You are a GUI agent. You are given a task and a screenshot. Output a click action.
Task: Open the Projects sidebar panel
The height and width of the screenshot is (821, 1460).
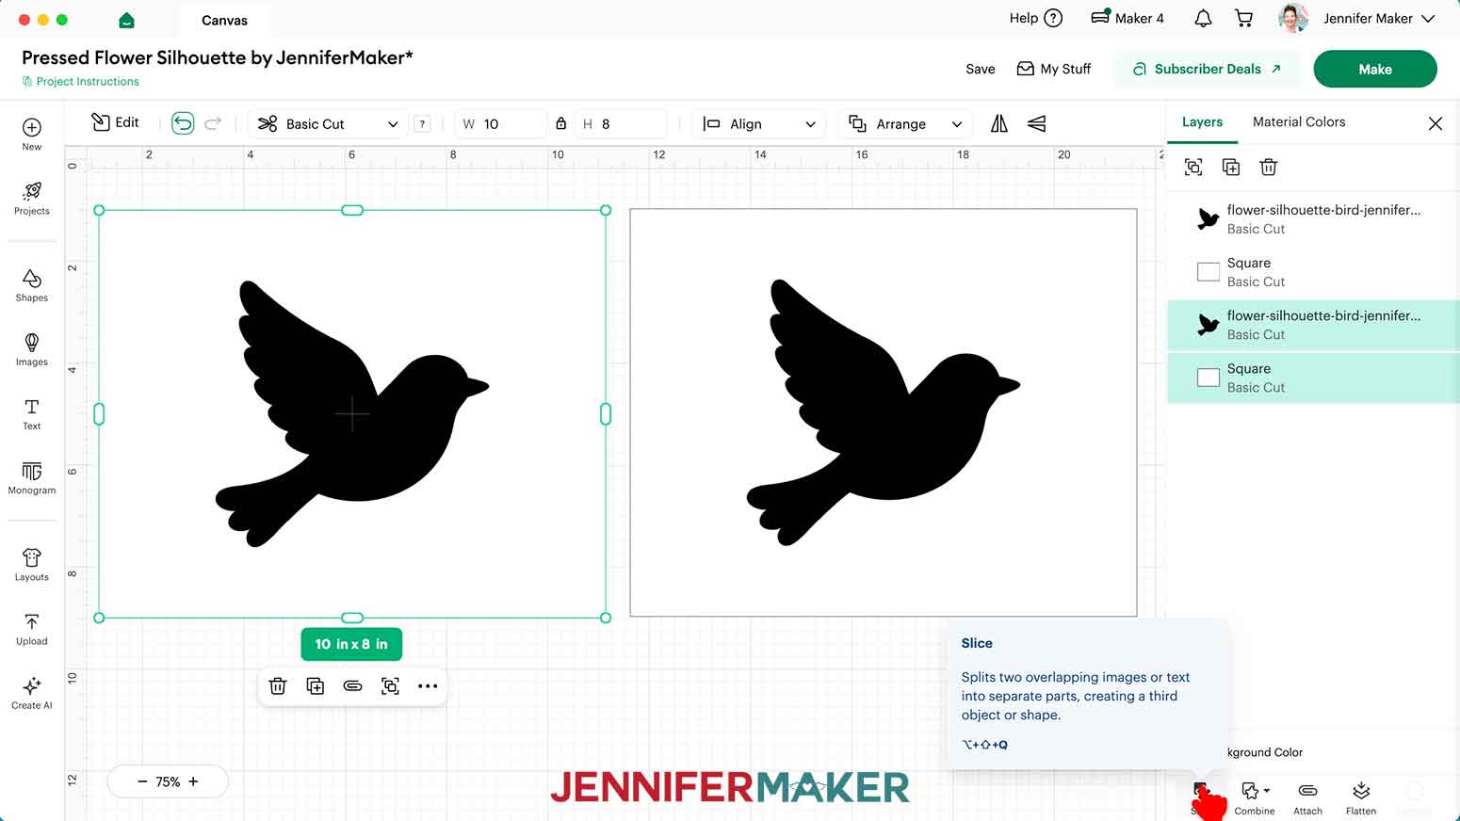pyautogui.click(x=31, y=198)
